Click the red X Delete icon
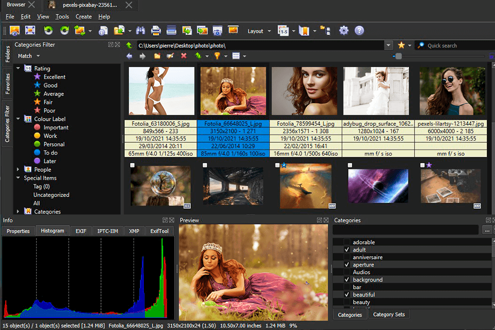The height and width of the screenshot is (330, 495). point(184,56)
